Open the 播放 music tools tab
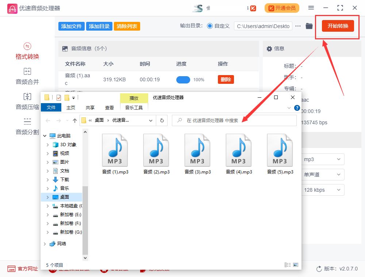The width and height of the screenshot is (365, 277). tap(133, 98)
